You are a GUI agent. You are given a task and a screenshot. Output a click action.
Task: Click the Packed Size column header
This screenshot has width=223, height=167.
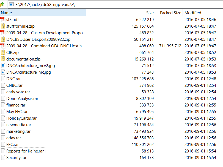click(170, 13)
